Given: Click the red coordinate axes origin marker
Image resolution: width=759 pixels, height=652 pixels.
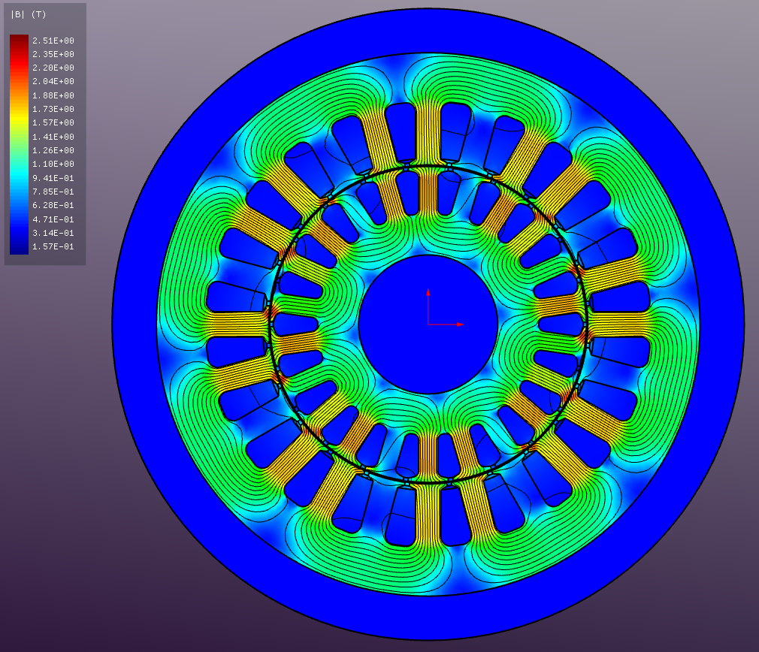Looking at the screenshot, I should (430, 324).
